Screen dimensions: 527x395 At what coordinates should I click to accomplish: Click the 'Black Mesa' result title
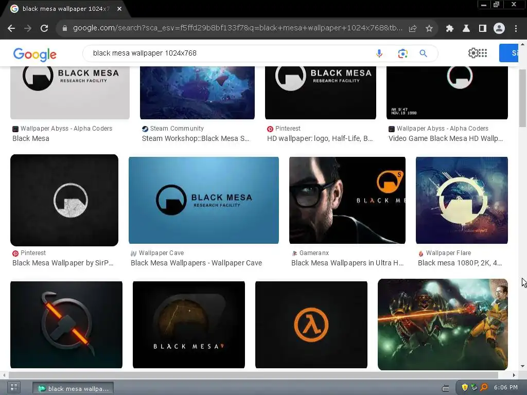point(30,138)
